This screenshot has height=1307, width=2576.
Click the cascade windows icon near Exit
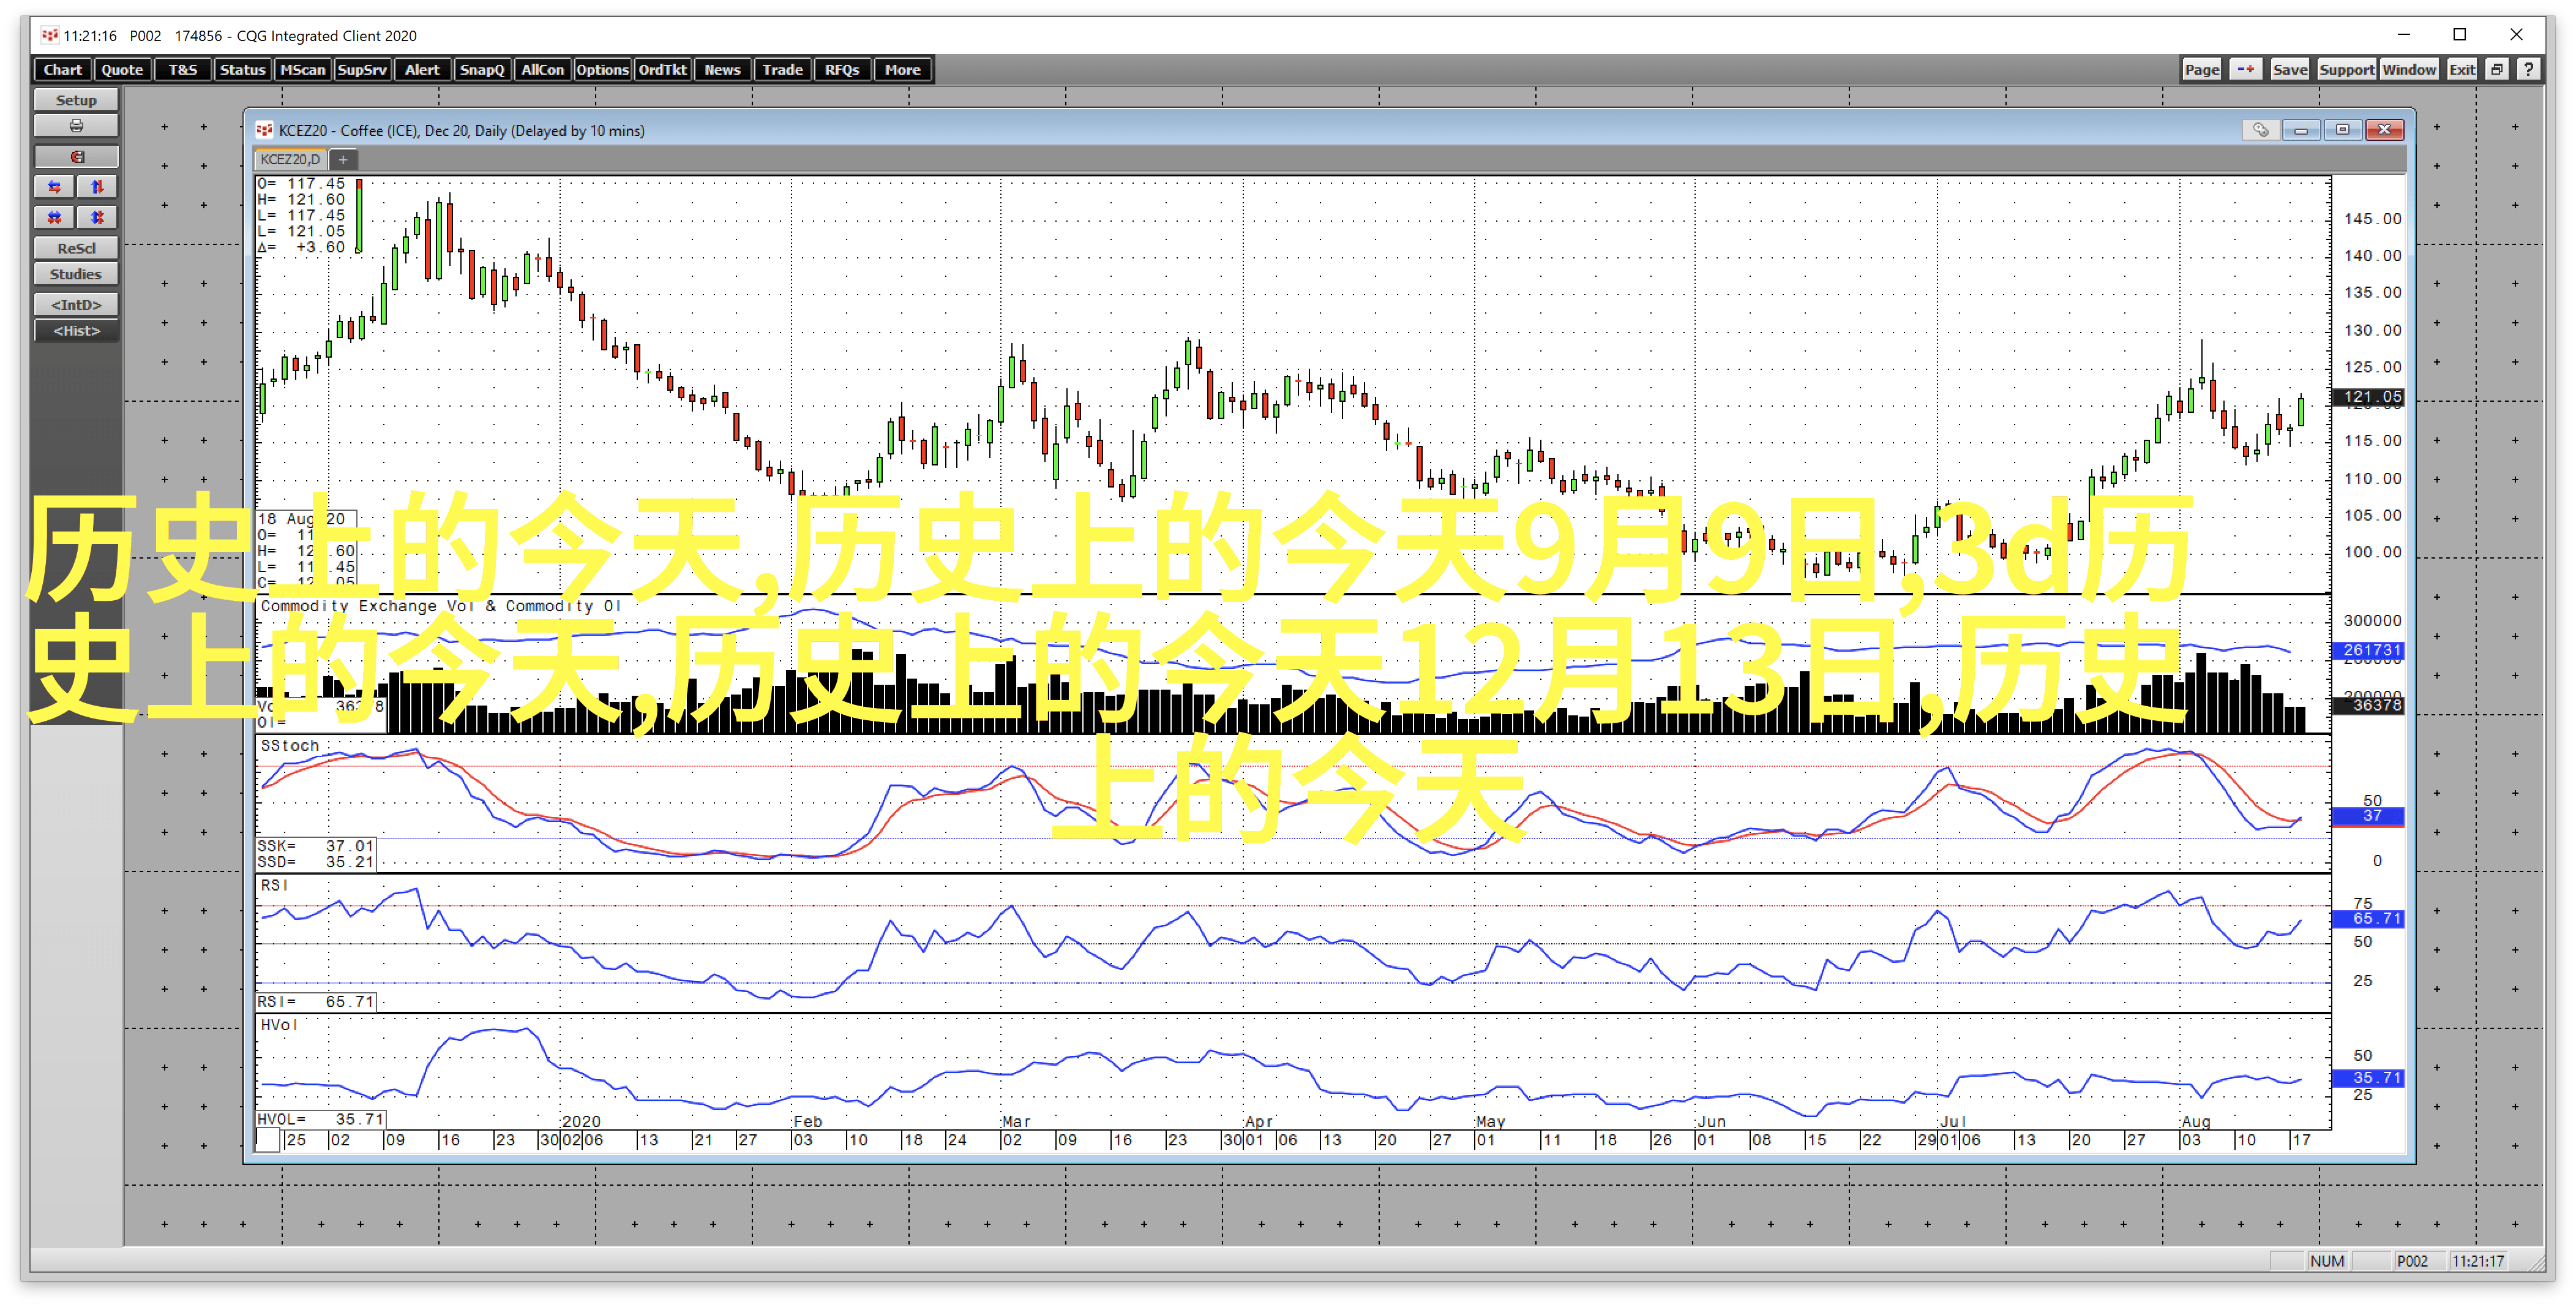click(x=2497, y=69)
